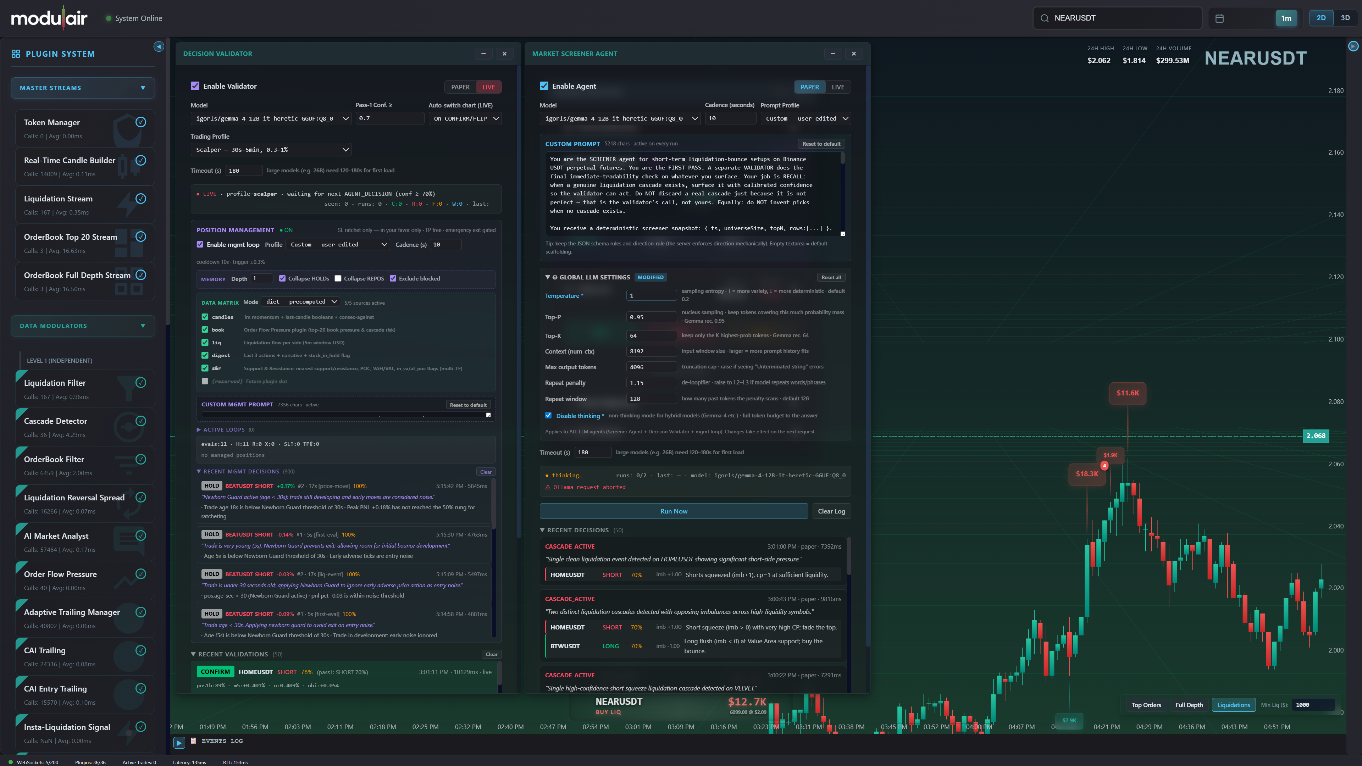Open Market Screener Prompt Profile dropdown
The height and width of the screenshot is (766, 1362).
click(x=806, y=119)
